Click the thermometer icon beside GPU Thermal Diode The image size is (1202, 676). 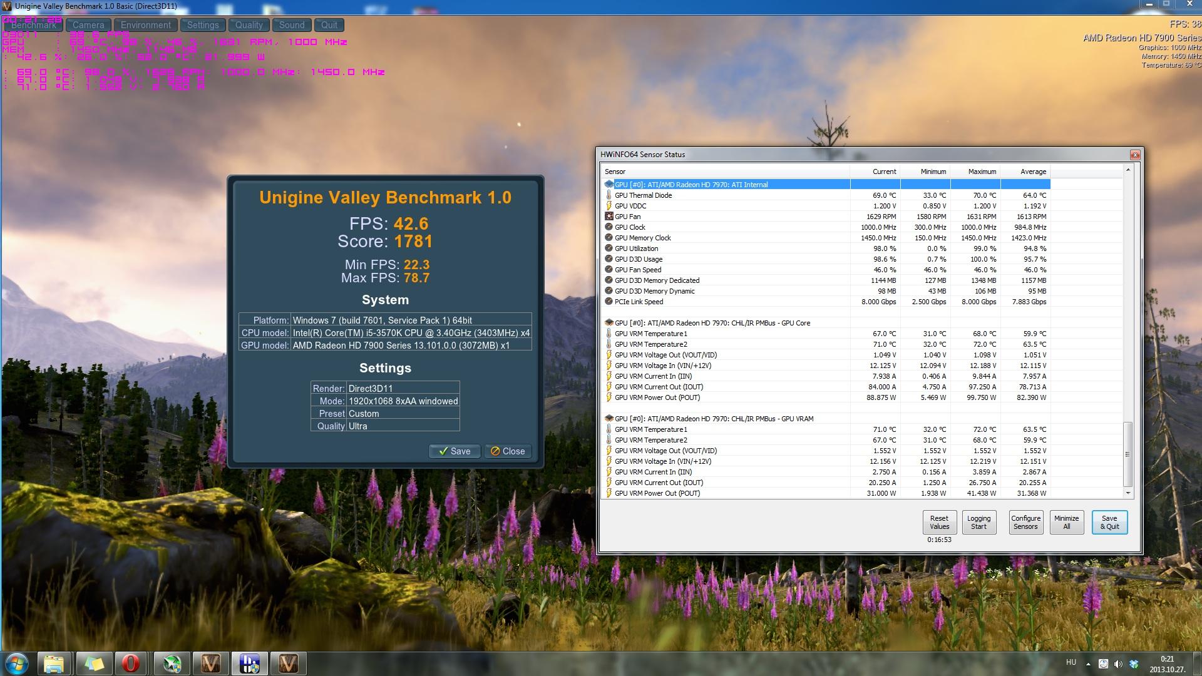point(609,195)
